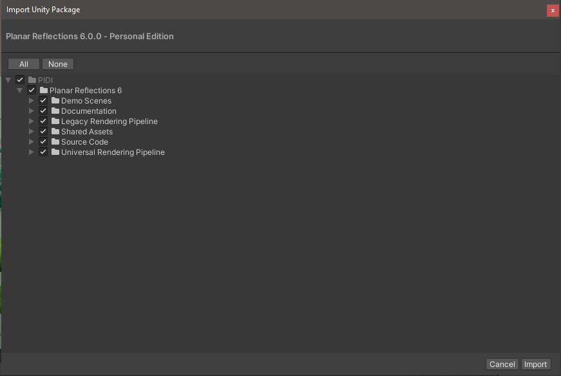Click the None selection button
Viewport: 561px width, 376px height.
pyautogui.click(x=58, y=64)
